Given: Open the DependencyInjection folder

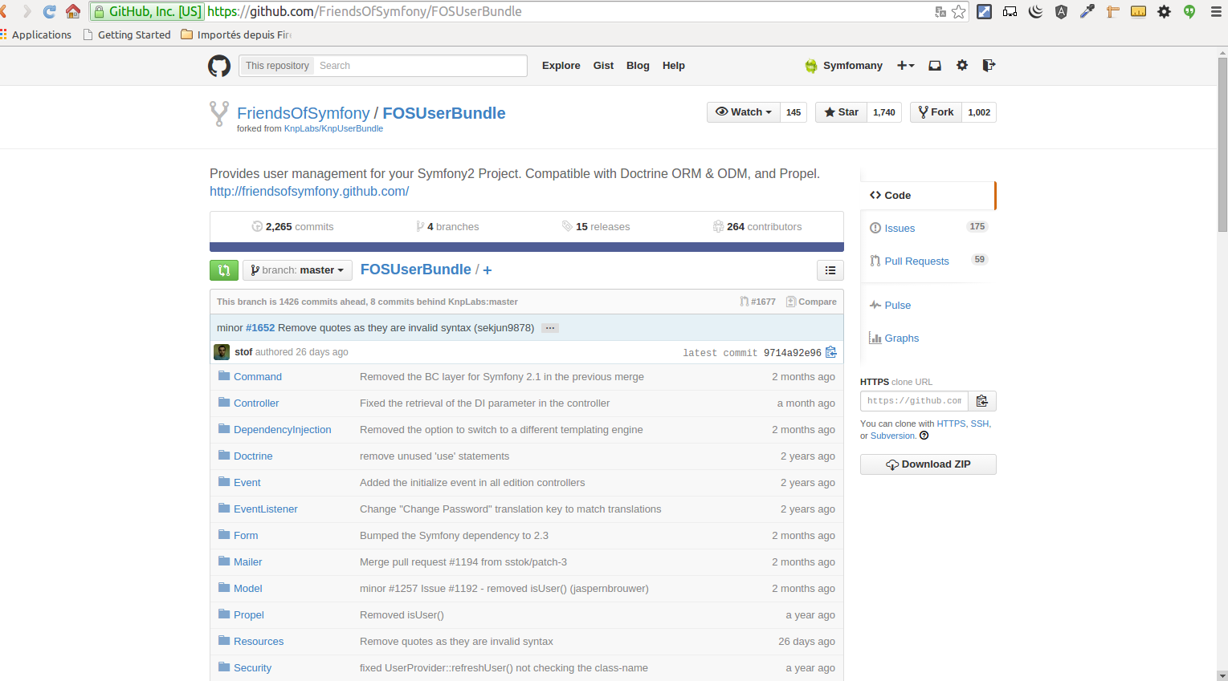Looking at the screenshot, I should click(x=283, y=430).
